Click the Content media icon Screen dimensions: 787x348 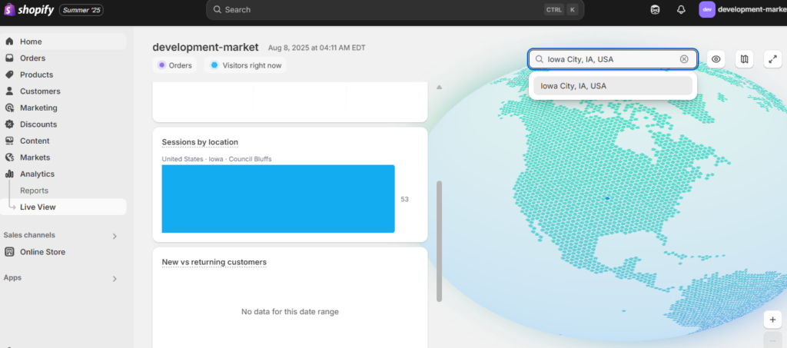click(9, 141)
